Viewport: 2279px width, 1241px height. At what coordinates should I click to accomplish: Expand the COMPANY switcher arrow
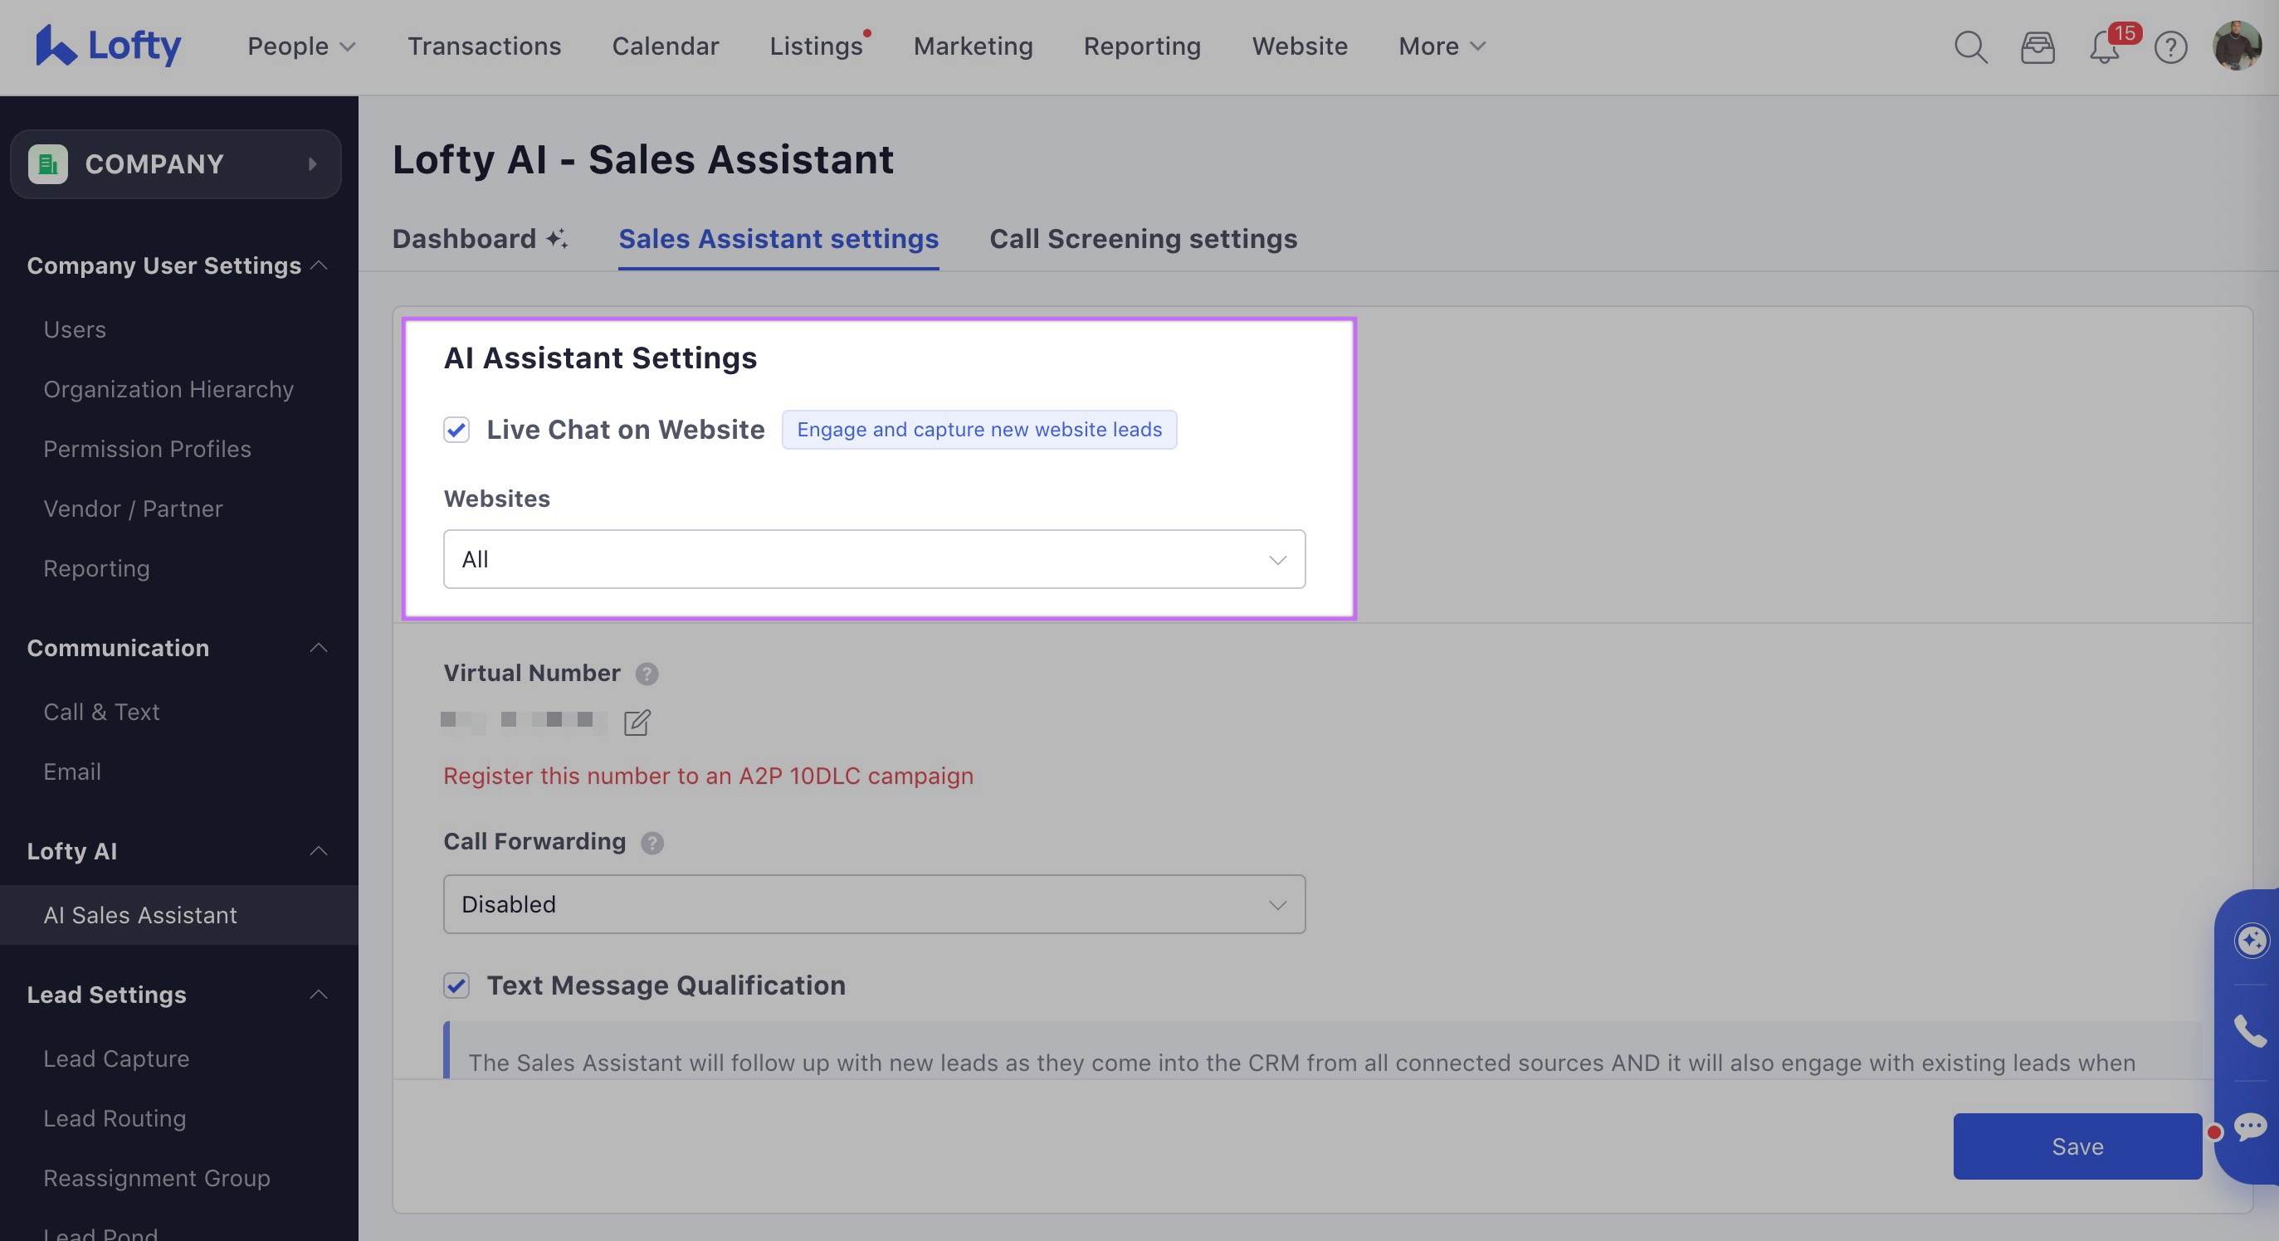pyautogui.click(x=312, y=163)
